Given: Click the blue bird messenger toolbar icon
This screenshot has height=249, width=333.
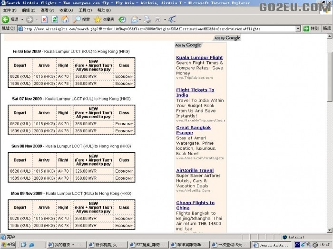Looking at the screenshot, I should (x=172, y=19).
